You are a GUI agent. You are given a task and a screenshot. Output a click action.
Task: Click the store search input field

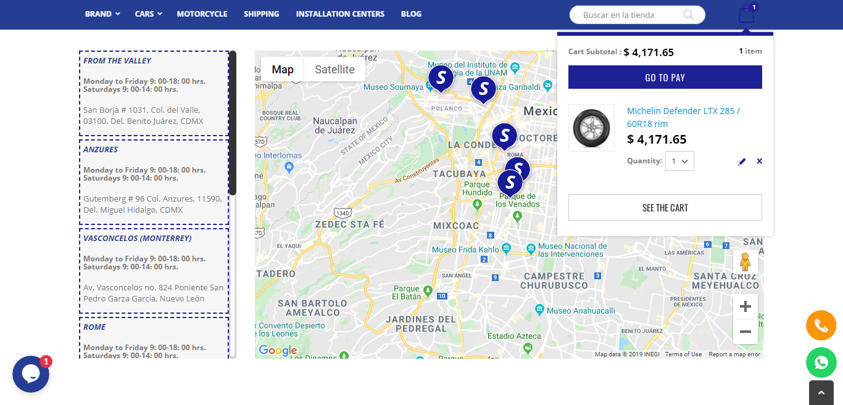tap(637, 15)
